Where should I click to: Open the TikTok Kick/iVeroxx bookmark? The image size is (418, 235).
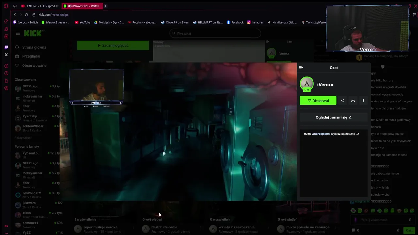click(x=282, y=22)
